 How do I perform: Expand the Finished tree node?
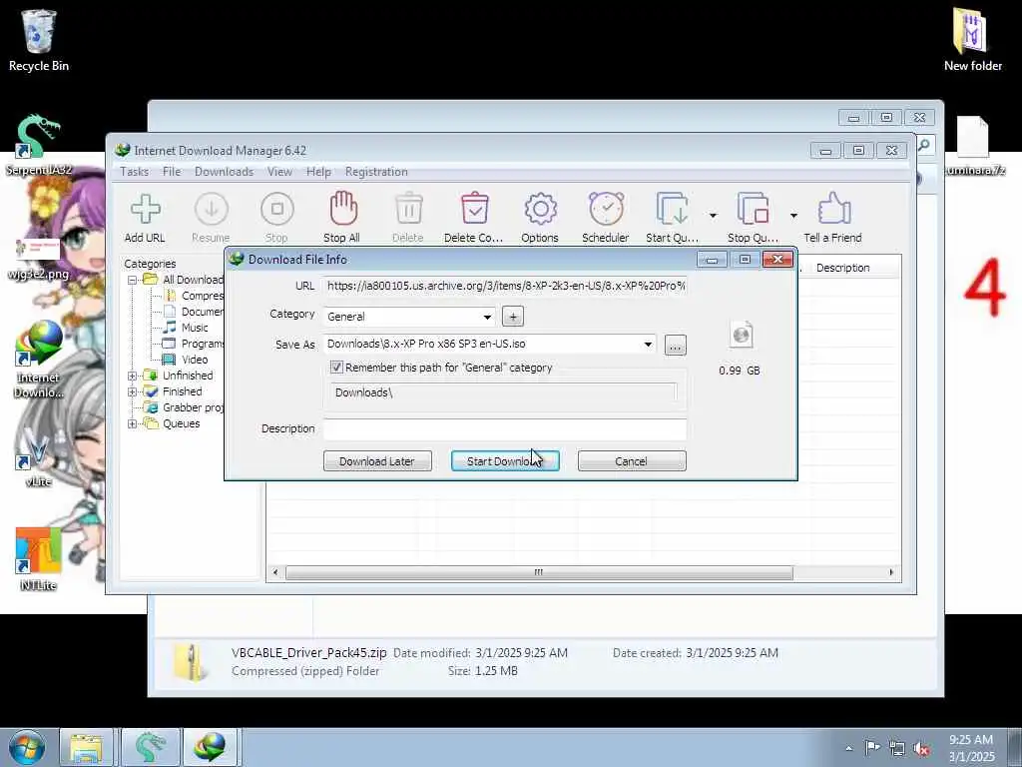click(x=133, y=391)
